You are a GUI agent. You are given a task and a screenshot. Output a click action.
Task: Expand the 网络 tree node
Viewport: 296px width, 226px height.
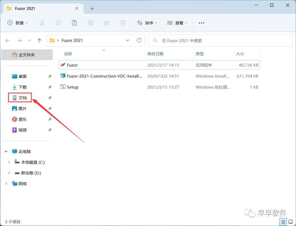click(6, 184)
